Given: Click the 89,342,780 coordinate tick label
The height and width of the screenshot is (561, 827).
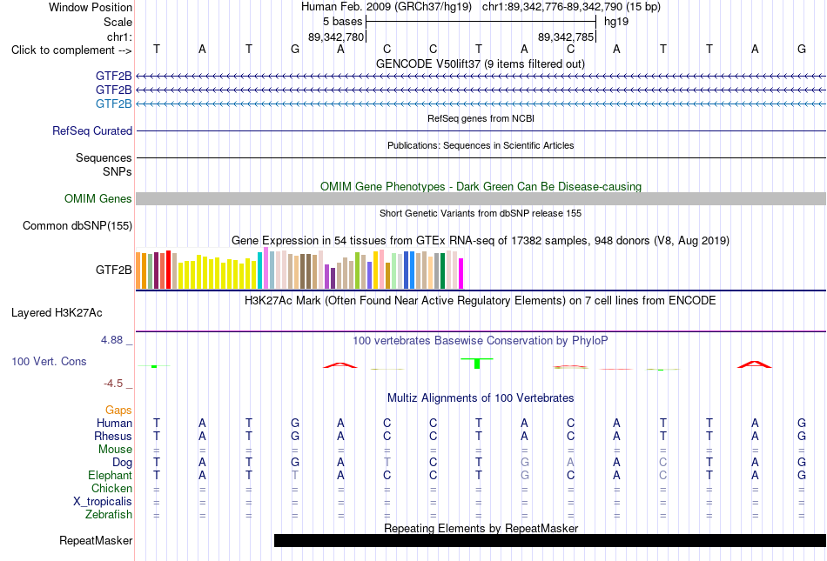Looking at the screenshot, I should click(336, 37).
